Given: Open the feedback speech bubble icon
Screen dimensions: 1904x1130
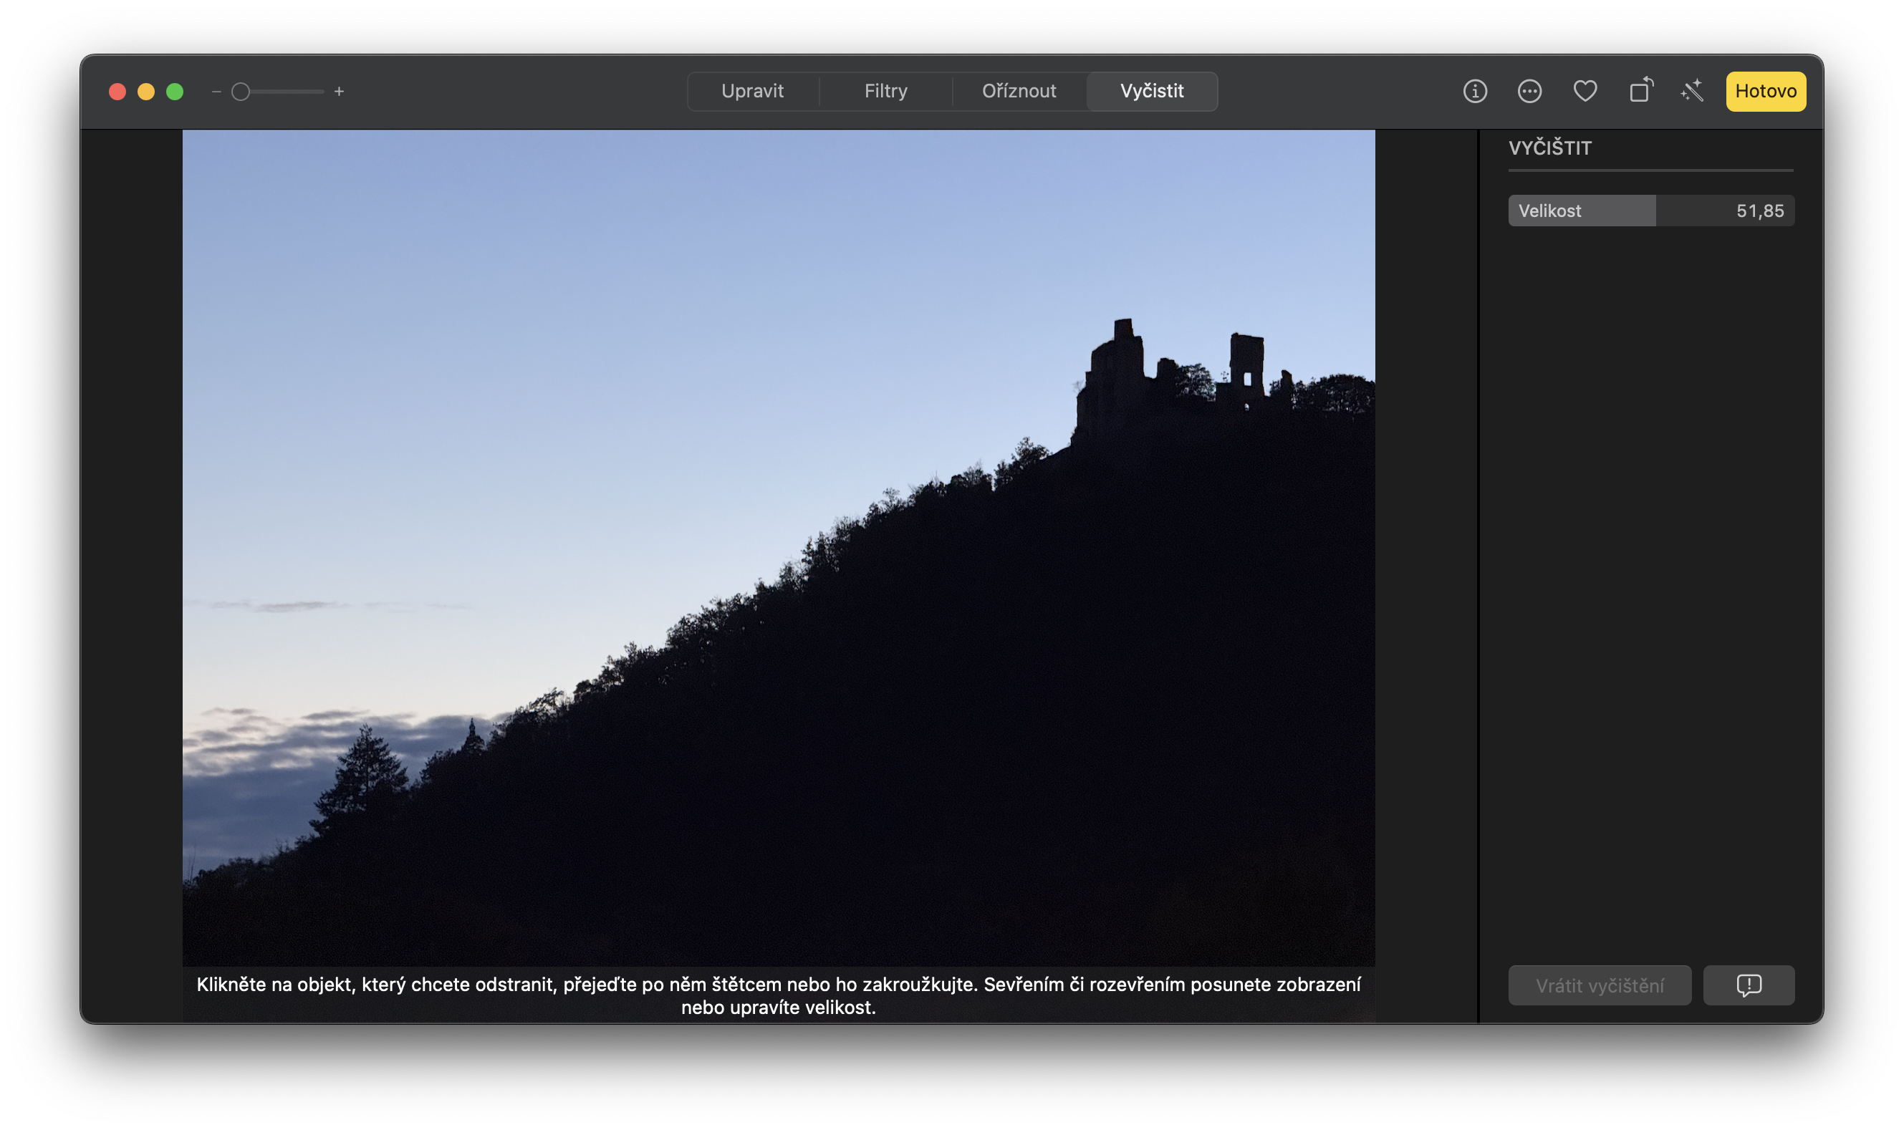Looking at the screenshot, I should 1749,985.
